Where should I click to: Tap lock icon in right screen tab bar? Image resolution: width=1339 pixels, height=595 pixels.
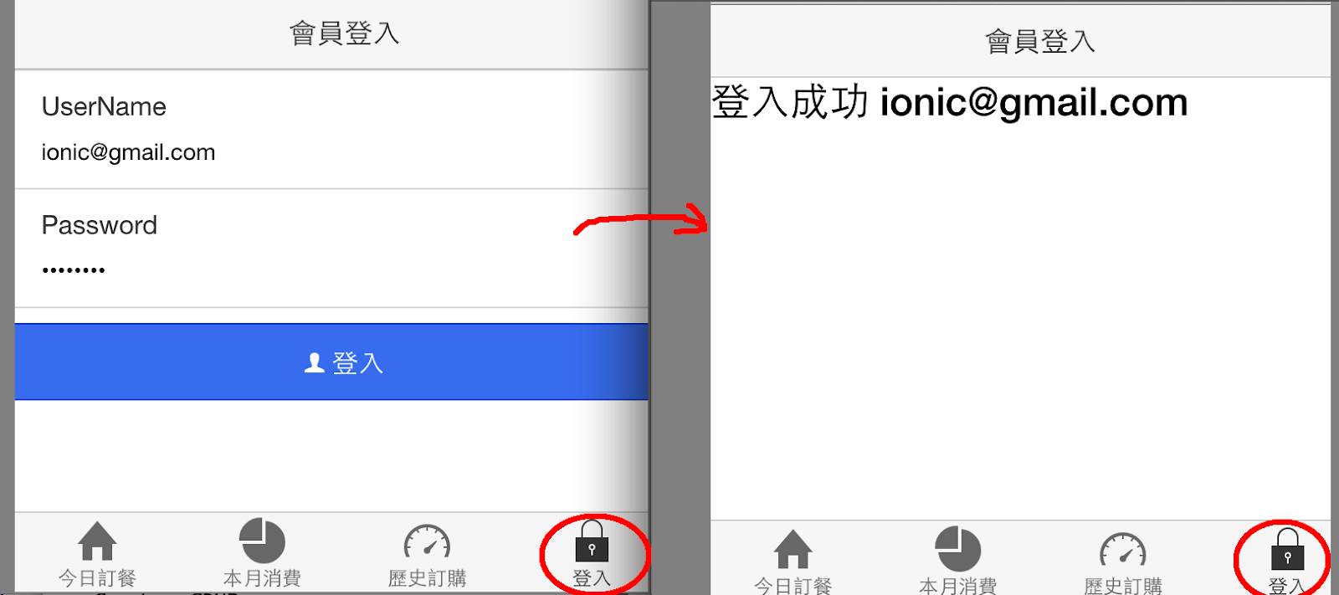[x=1287, y=549]
